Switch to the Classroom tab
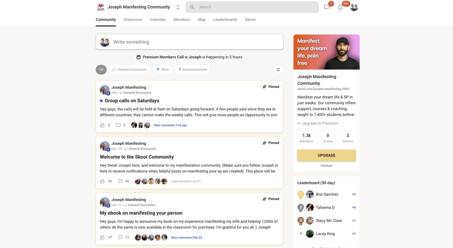The width and height of the screenshot is (453, 248). coord(133,20)
